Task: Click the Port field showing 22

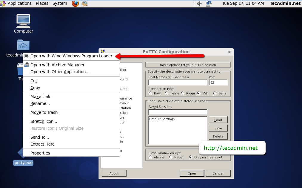Action: tap(218, 82)
